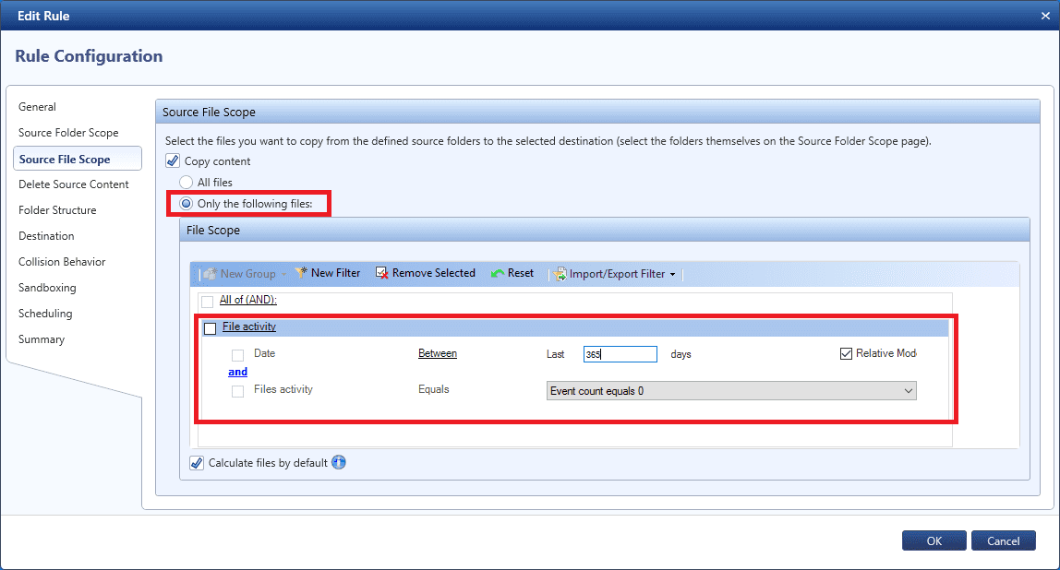Click the Remove Selected icon
Screen dimensions: 1060x570
[382, 273]
